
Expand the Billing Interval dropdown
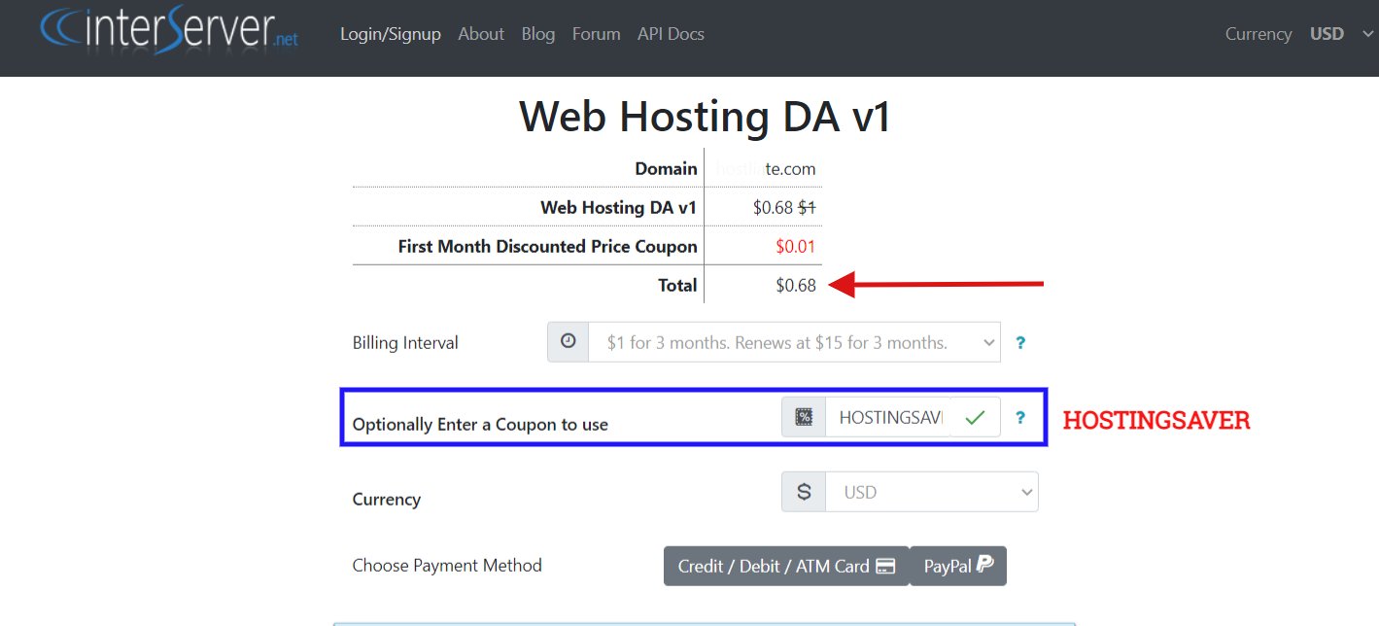pos(793,342)
